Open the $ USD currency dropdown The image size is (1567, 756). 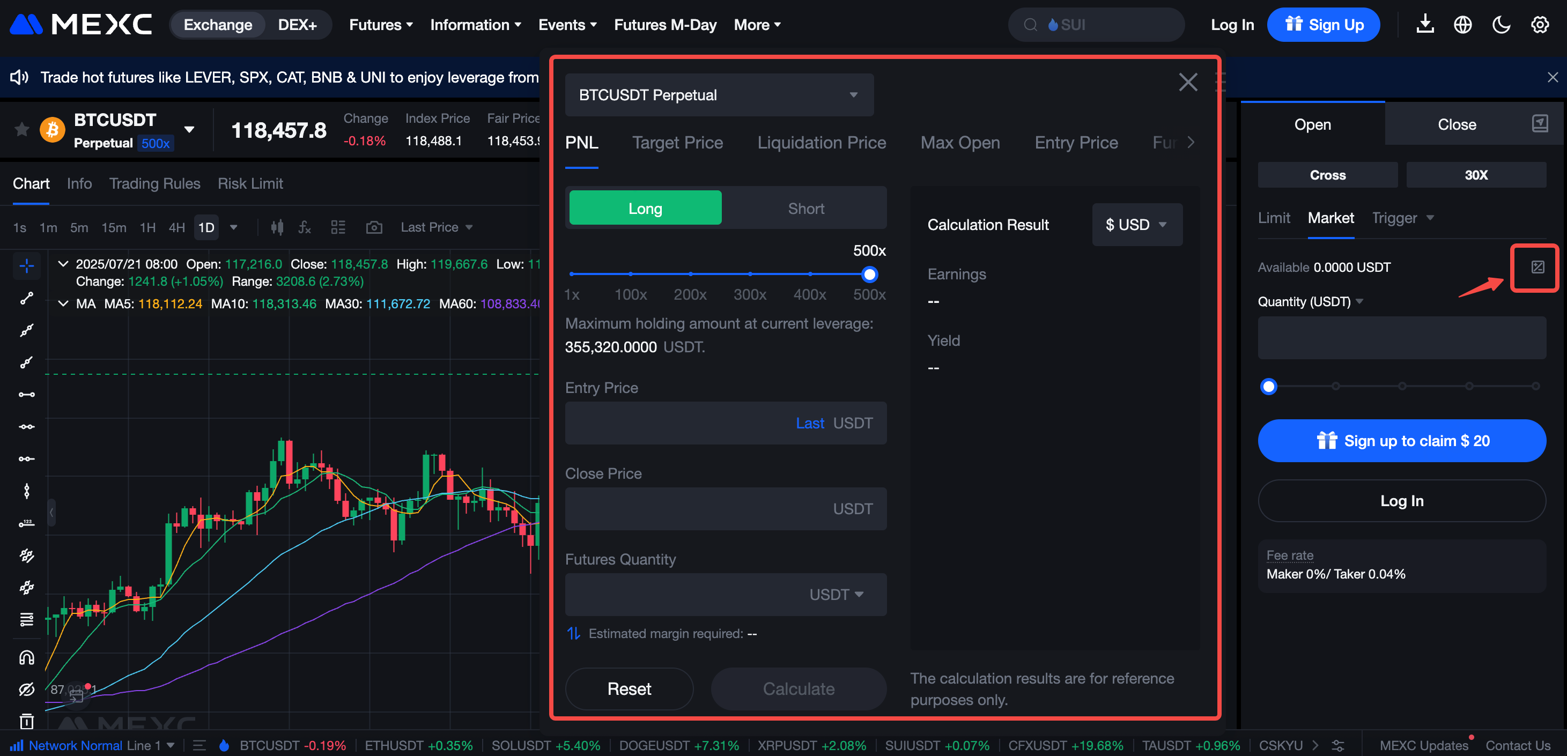coord(1136,225)
